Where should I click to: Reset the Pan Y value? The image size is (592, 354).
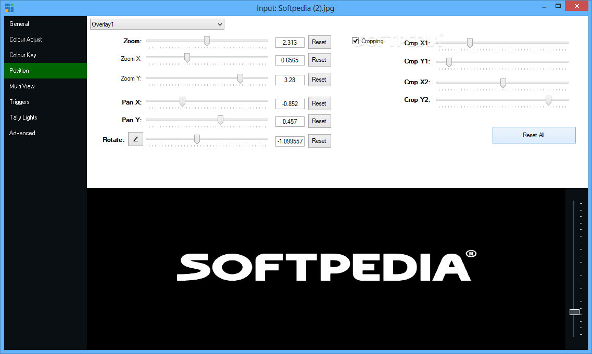pyautogui.click(x=319, y=121)
